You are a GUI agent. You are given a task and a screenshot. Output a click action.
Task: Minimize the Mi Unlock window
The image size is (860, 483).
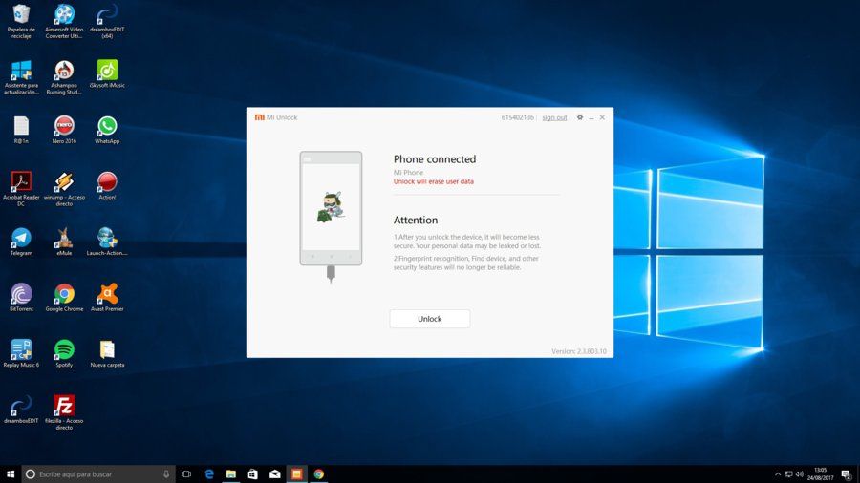point(591,117)
